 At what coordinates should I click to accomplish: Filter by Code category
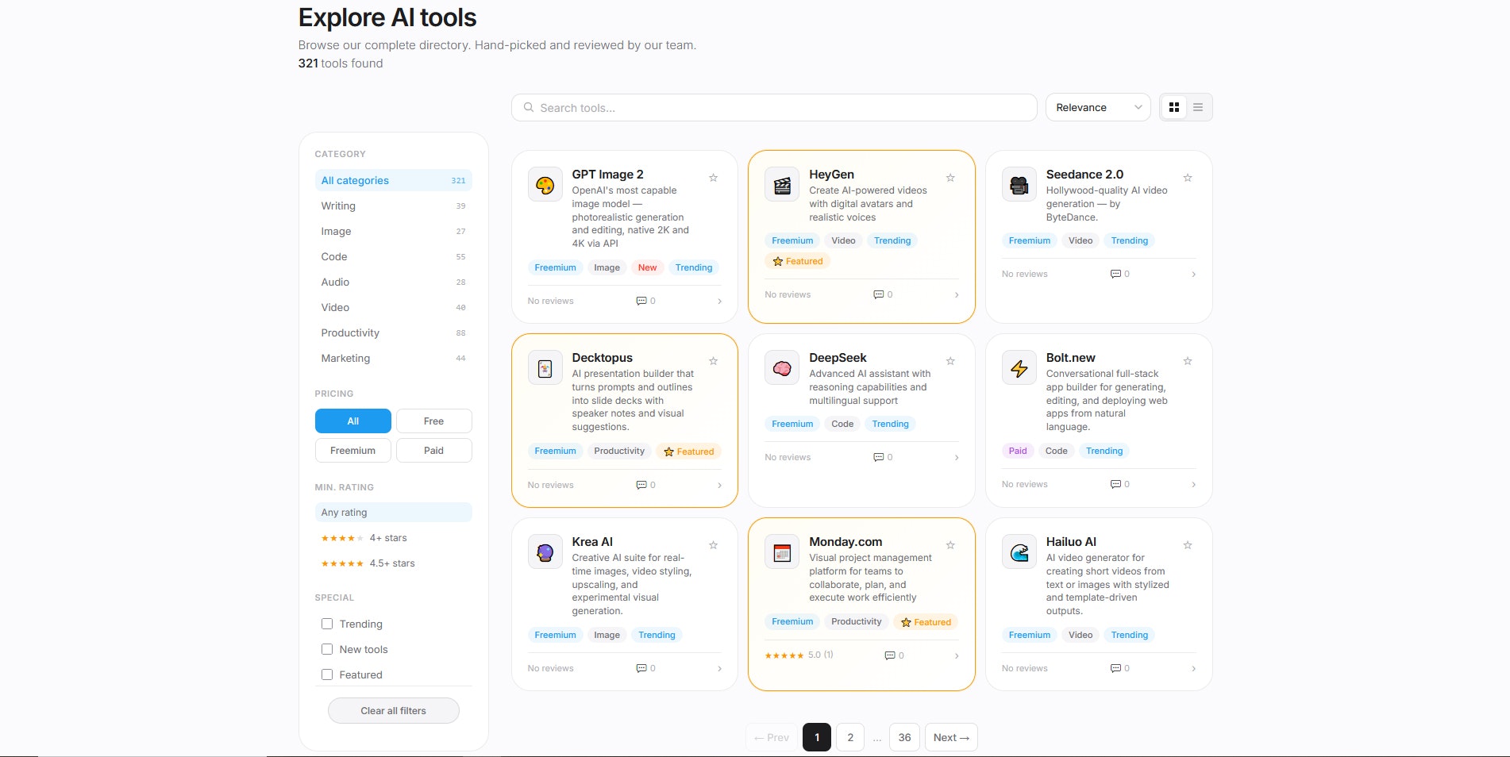point(394,256)
